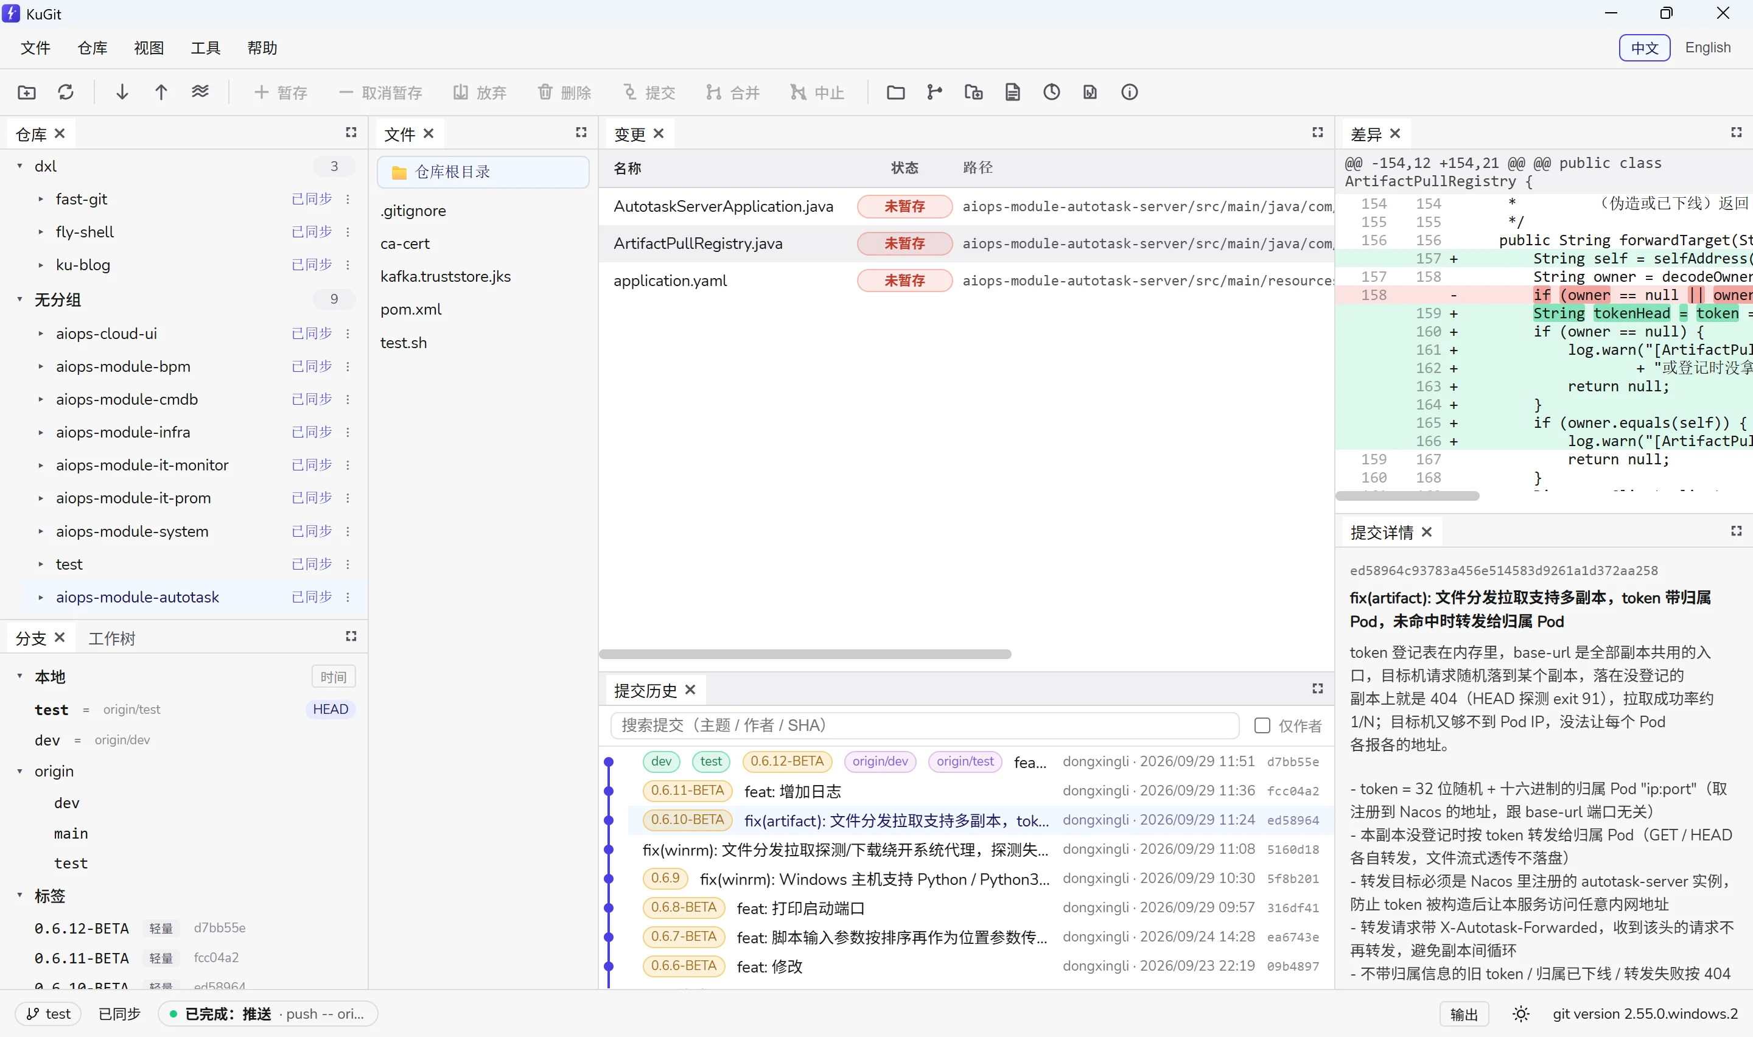Select ArtifactPullRegistry.java in changes list
This screenshot has height=1037, width=1753.
point(967,243)
